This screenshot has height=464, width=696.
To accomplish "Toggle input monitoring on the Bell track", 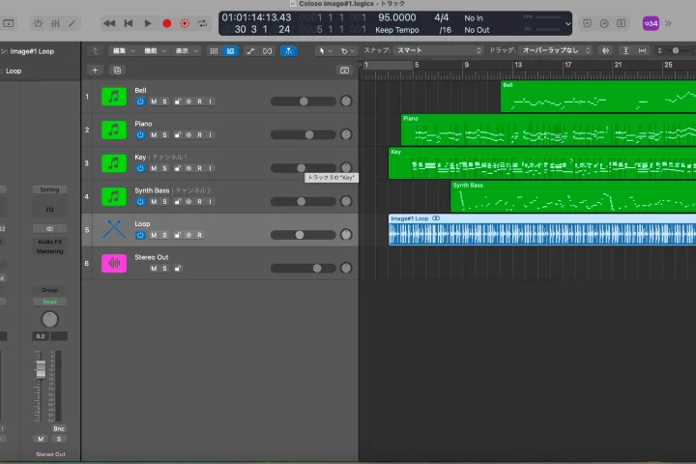I will 211,101.
